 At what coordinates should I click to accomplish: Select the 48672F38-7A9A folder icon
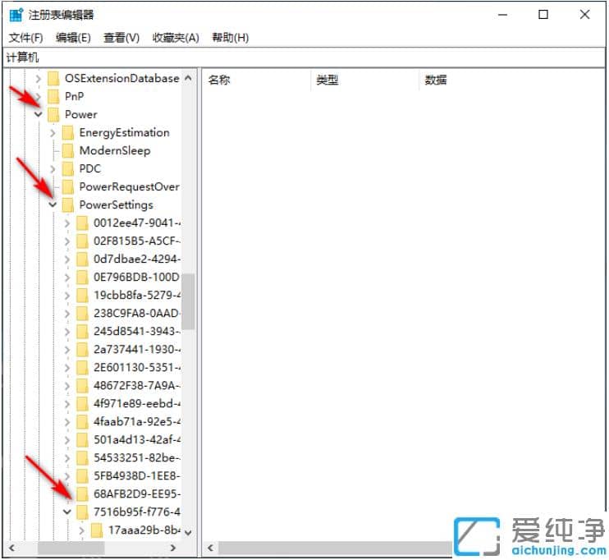82,385
